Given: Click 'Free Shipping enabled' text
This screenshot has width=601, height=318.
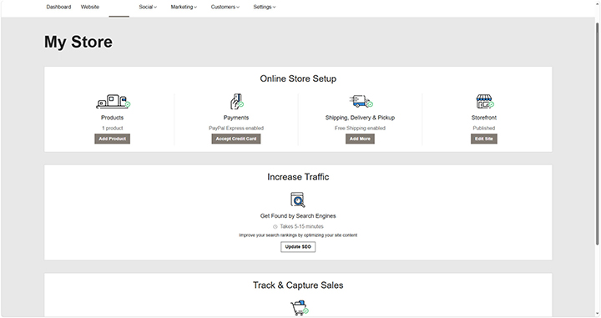Looking at the screenshot, I should (x=360, y=128).
